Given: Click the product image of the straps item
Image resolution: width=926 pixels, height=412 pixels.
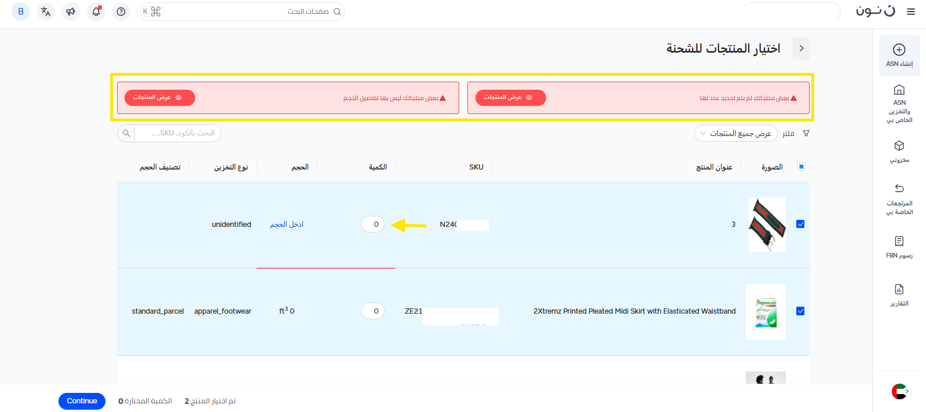Looking at the screenshot, I should (767, 225).
